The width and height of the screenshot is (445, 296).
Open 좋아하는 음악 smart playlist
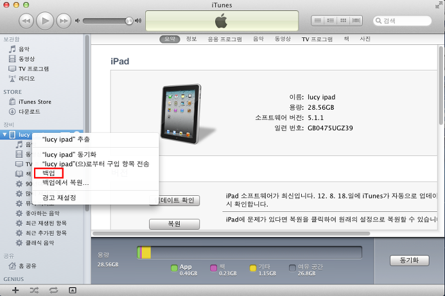coord(42,213)
